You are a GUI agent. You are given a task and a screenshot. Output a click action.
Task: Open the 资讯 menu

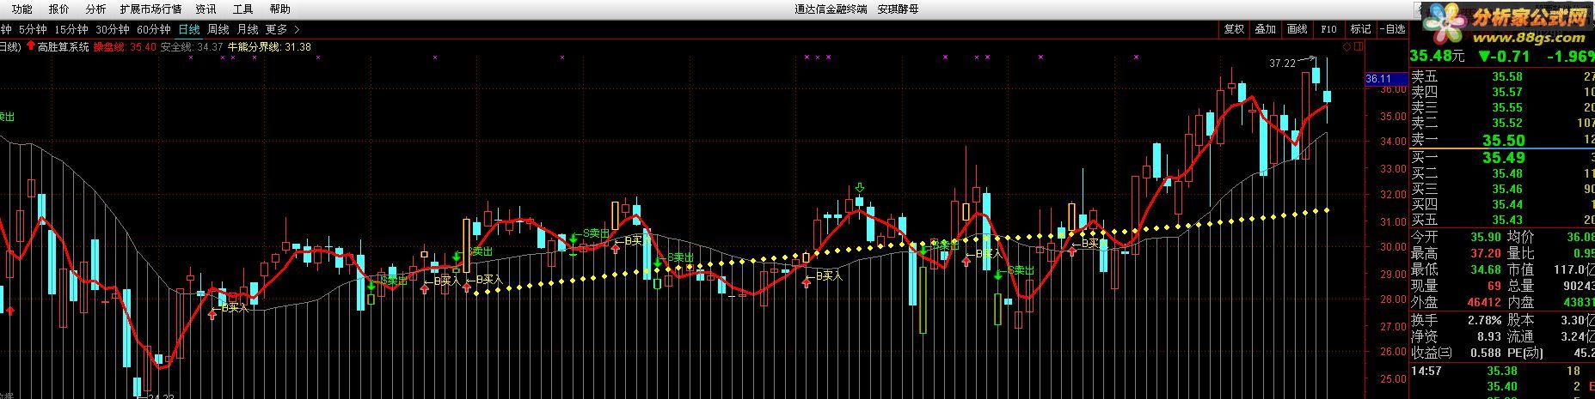[x=206, y=9]
